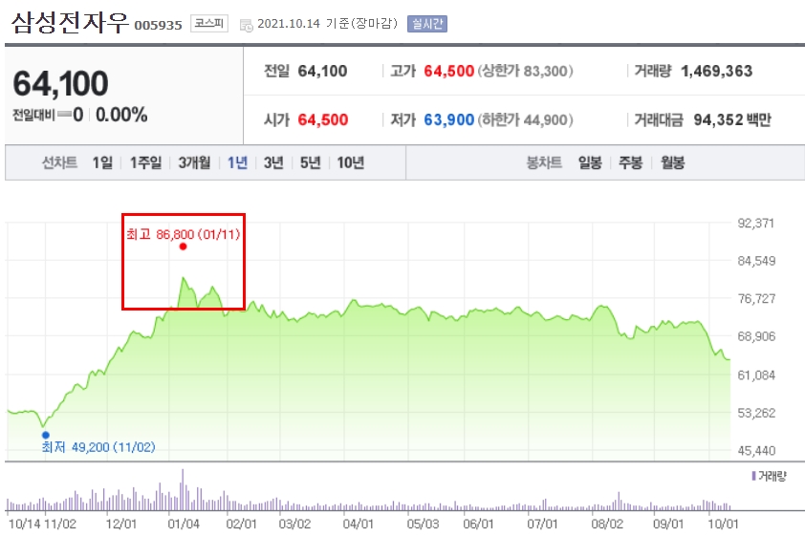Screen dimensions: 805x536
Task: Select the 1주일 line chart period
Action: pyautogui.click(x=146, y=163)
